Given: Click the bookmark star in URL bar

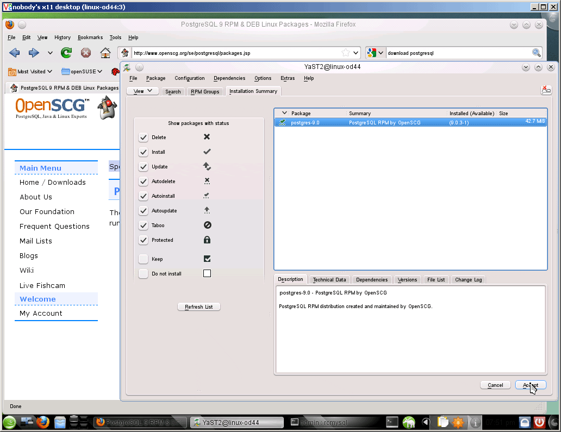Looking at the screenshot, I should click(x=345, y=53).
